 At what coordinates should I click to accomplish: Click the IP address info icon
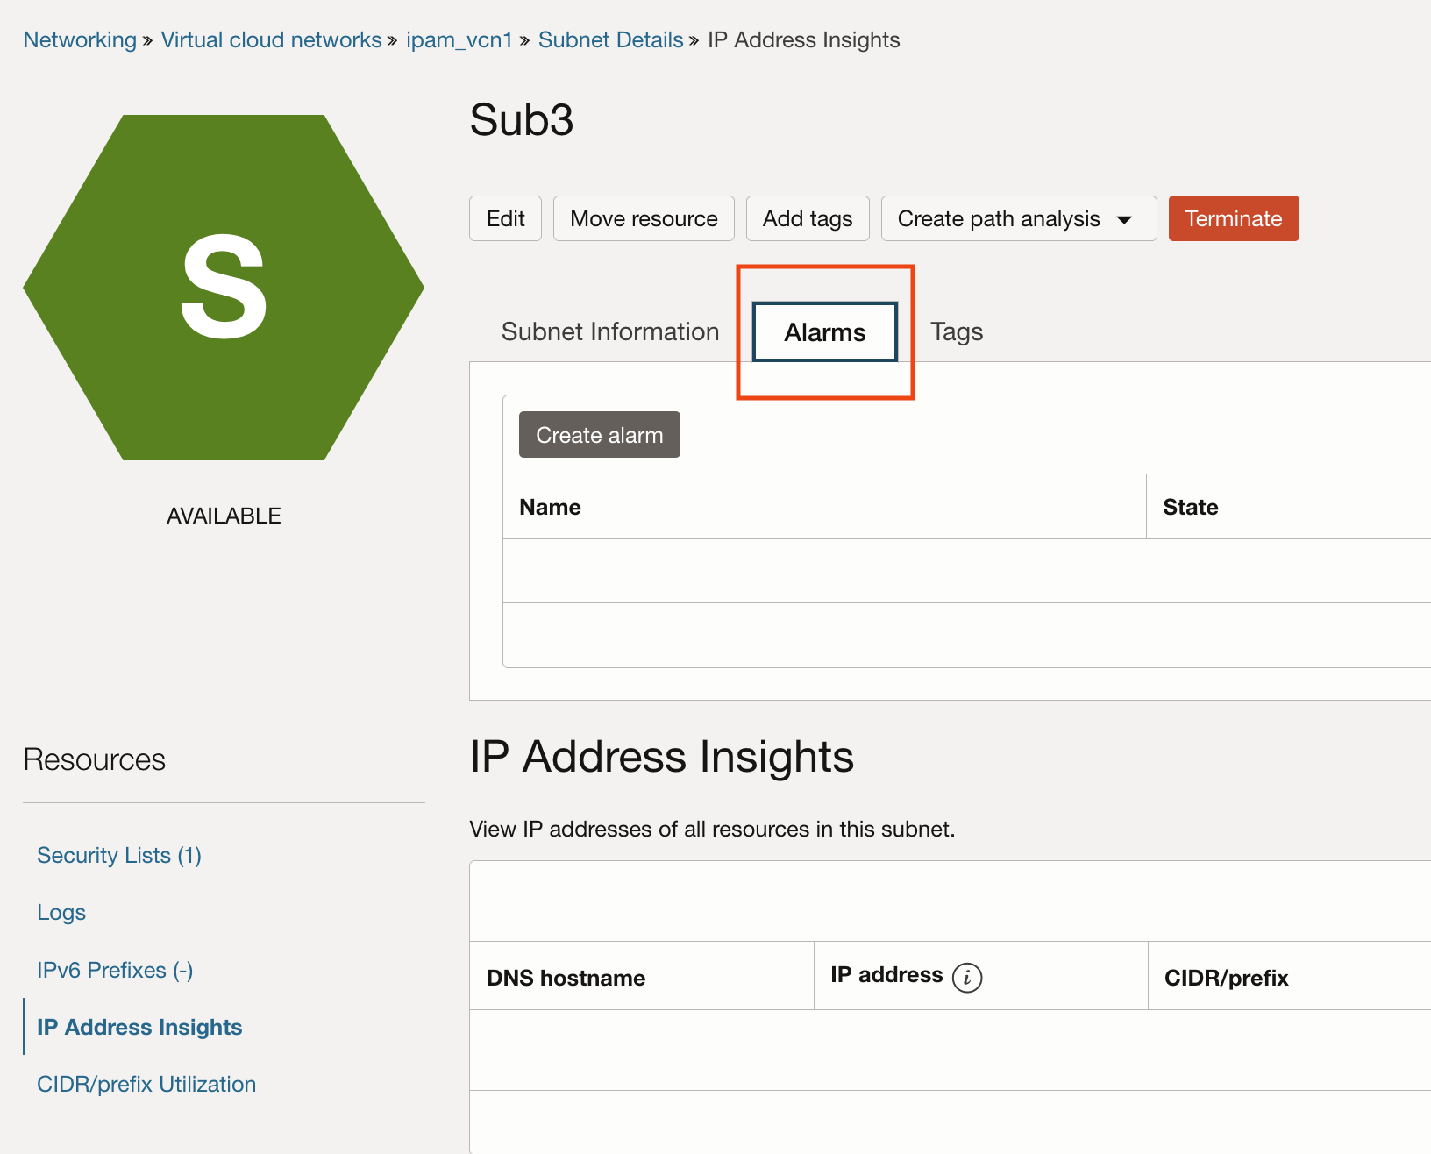click(967, 977)
